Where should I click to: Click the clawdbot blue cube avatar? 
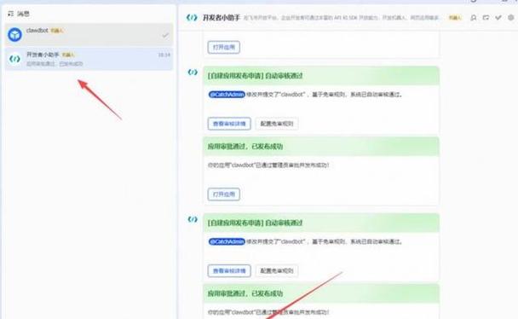pyautogui.click(x=14, y=34)
